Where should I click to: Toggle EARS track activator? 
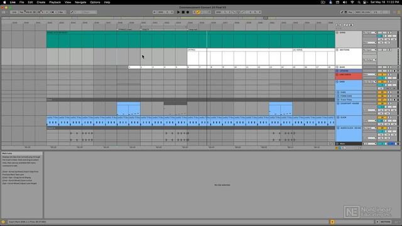(382, 82)
